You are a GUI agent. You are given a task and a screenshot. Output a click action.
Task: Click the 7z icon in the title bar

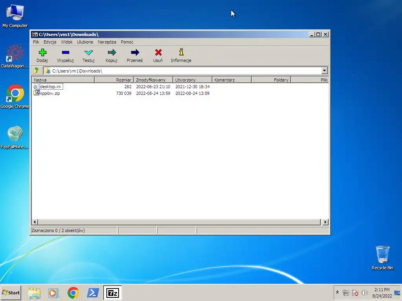click(35, 34)
